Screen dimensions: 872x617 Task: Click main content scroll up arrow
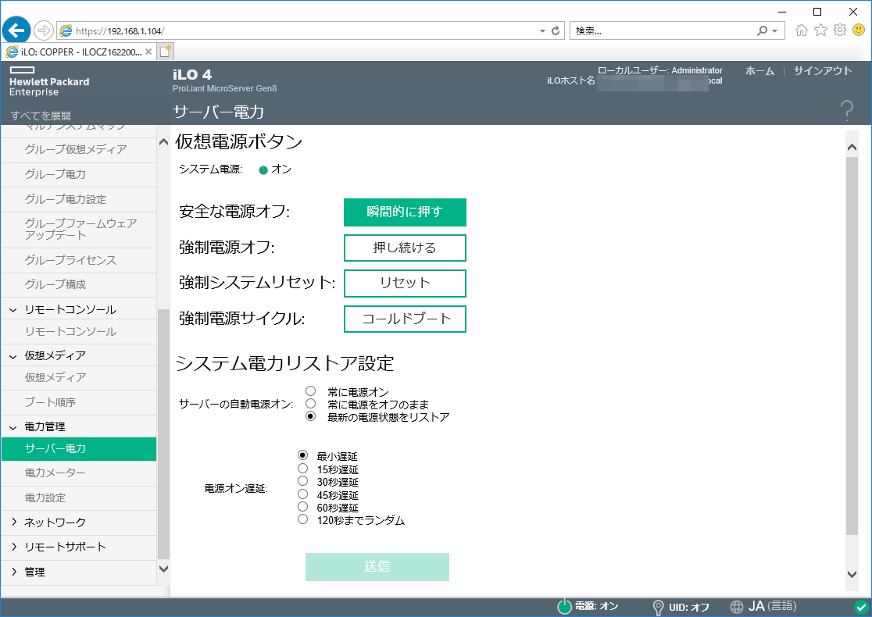click(852, 148)
